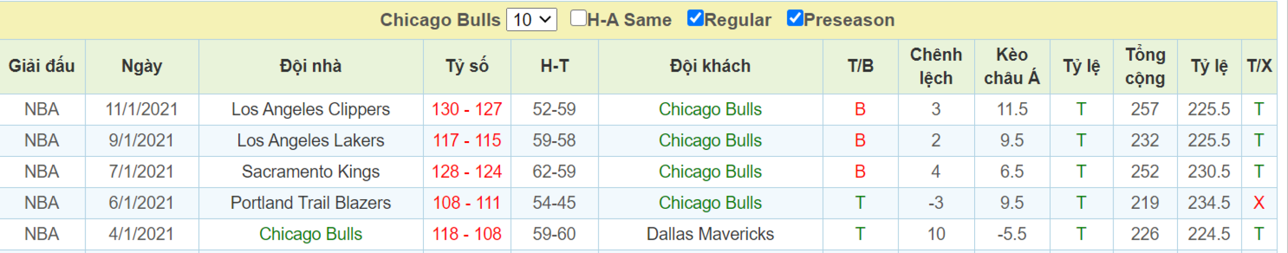Open Dallas Mavericks away team link

(x=710, y=234)
